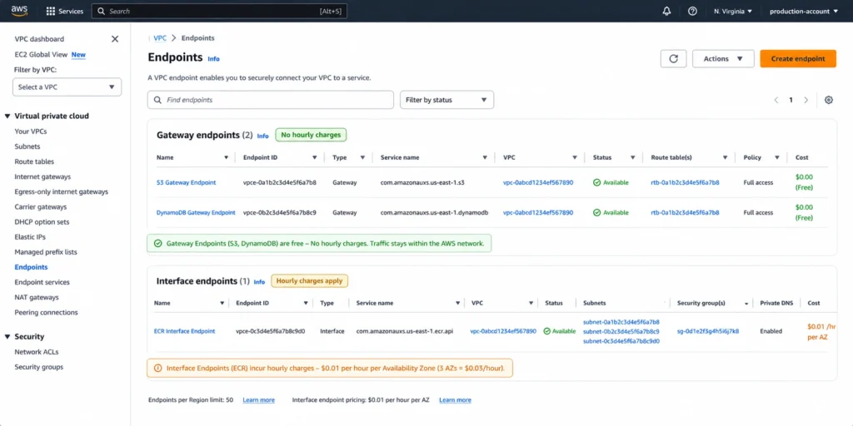Sort Gateway table by Endpoint ID arrow

pos(314,157)
